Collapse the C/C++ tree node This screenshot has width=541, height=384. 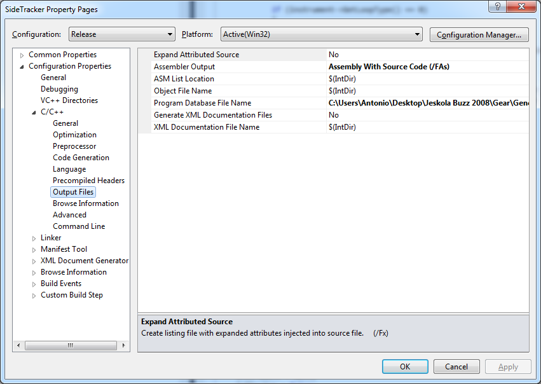pyautogui.click(x=34, y=113)
